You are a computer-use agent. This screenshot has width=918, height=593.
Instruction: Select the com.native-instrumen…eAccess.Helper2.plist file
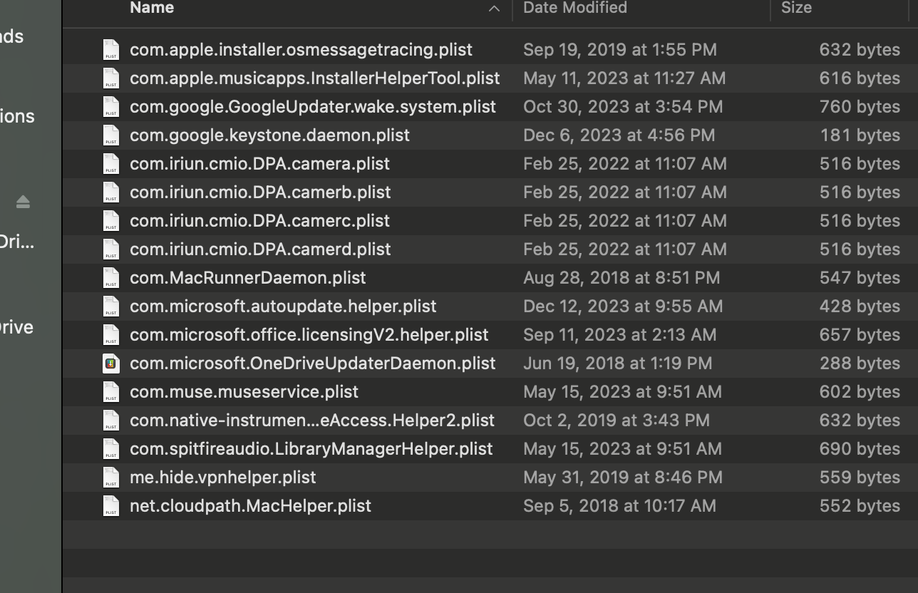pos(311,421)
